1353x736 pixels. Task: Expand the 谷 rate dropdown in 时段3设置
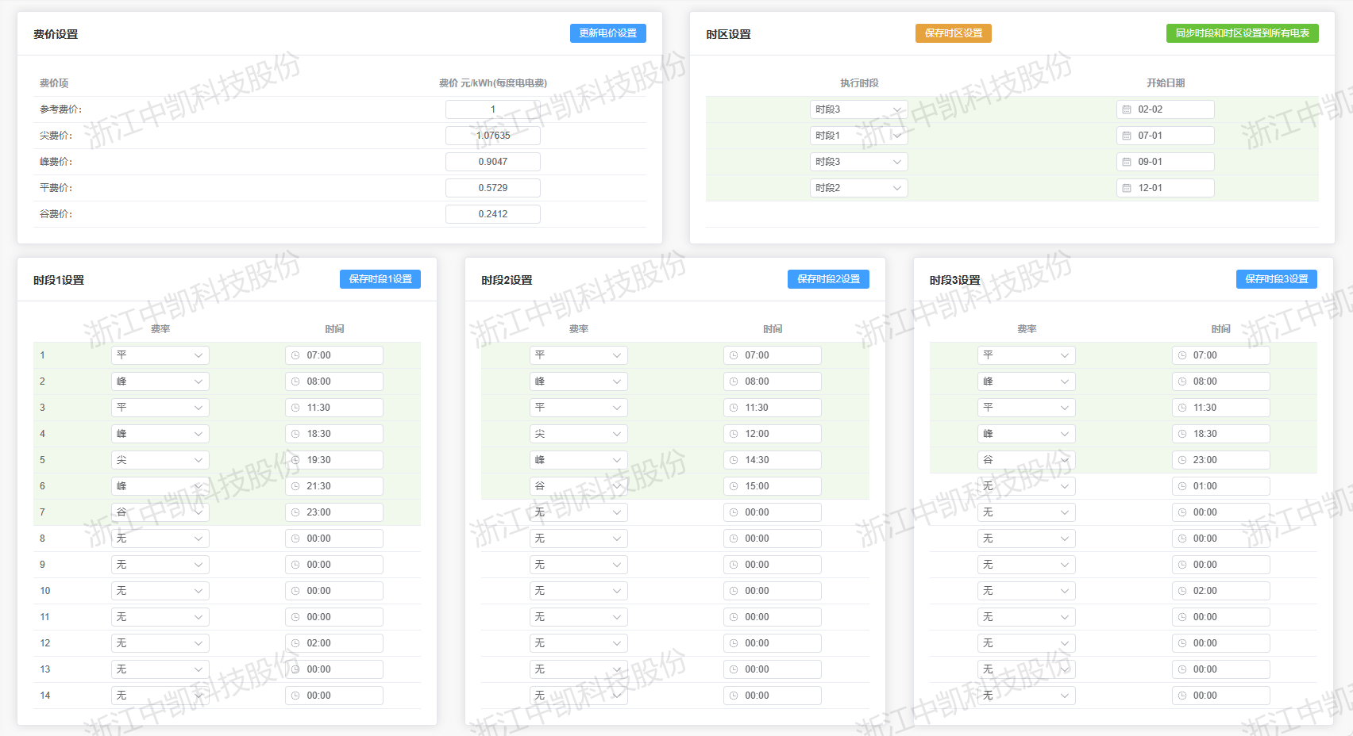[1026, 460]
